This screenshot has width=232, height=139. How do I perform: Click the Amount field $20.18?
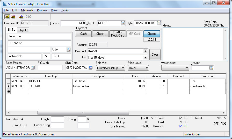(98, 45)
